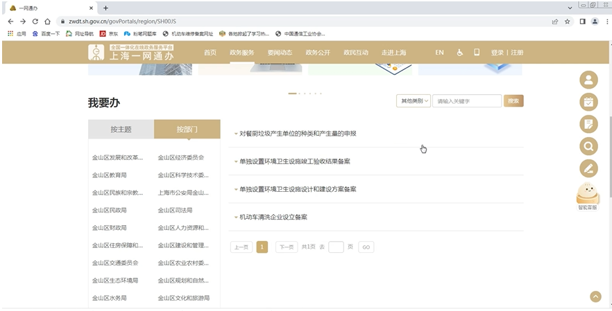
Task: Focus the page number jump input
Action: [x=336, y=247]
